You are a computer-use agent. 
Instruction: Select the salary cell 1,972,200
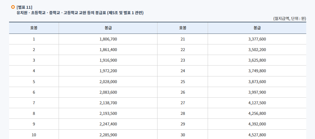coord(108,71)
